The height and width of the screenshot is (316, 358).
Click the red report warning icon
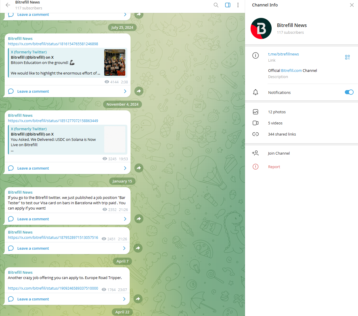pos(256,167)
